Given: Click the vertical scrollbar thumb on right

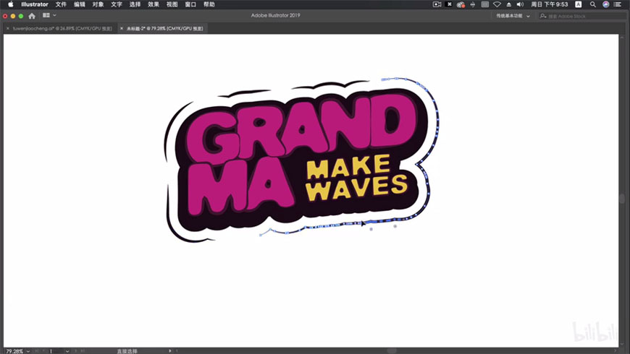Looking at the screenshot, I should click(x=621, y=199).
